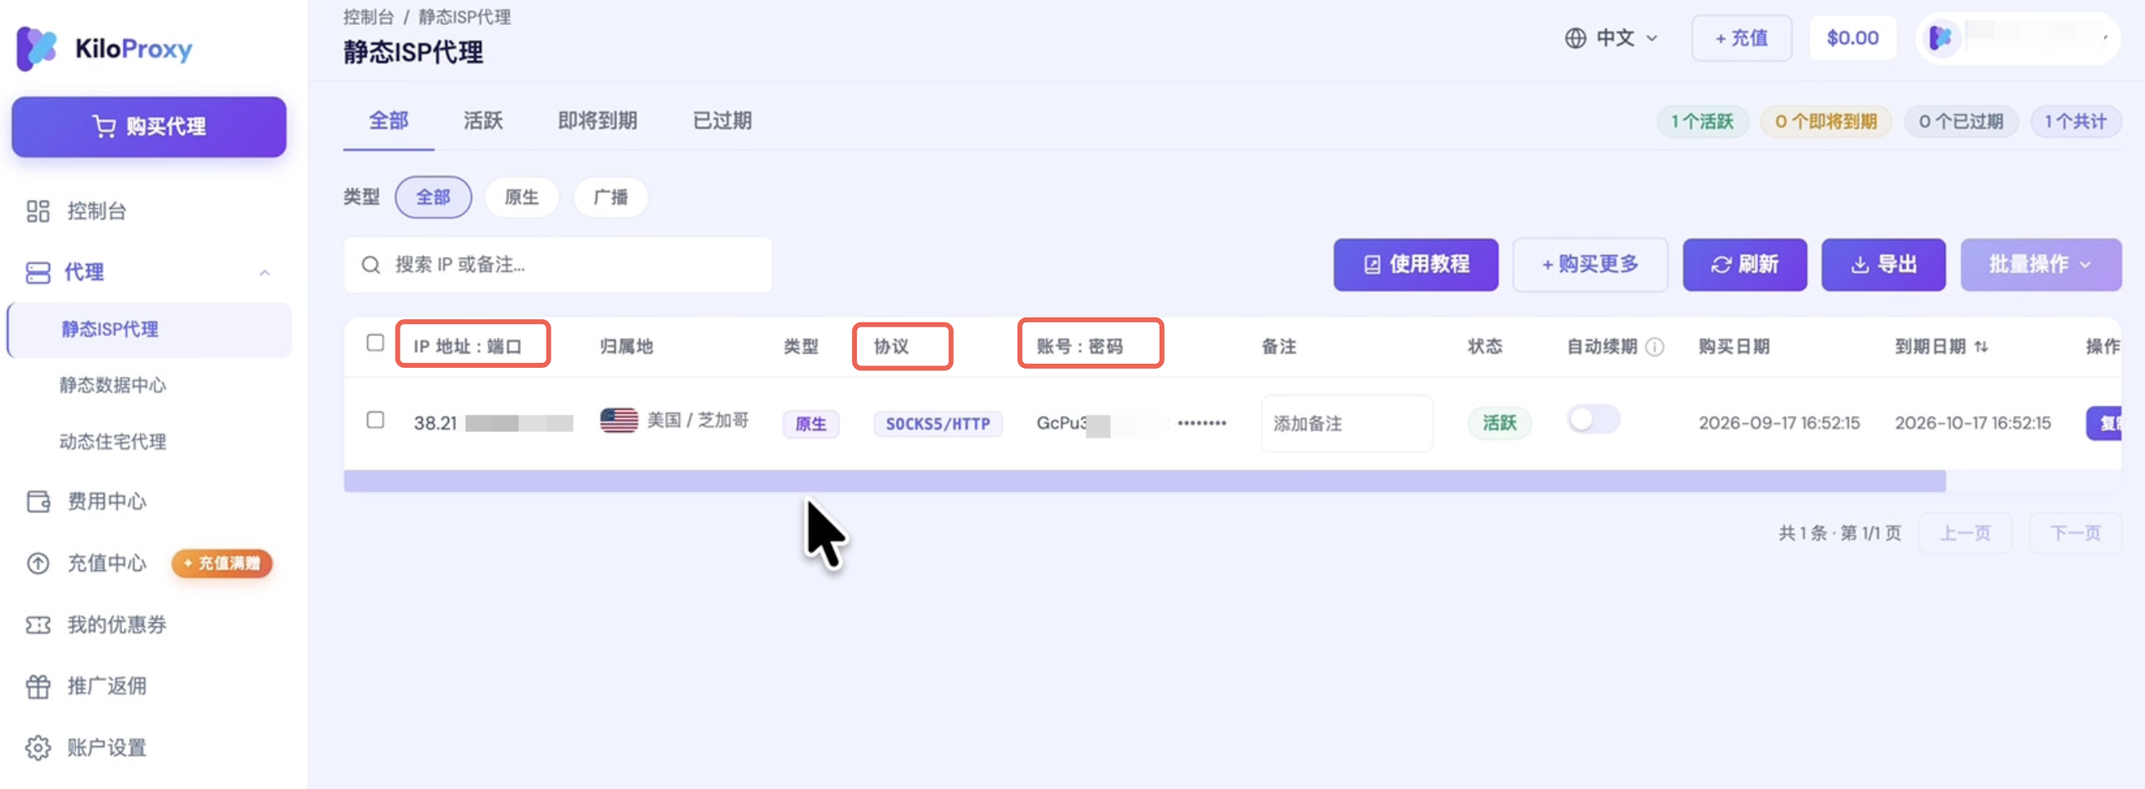Select the 广播 type filter pill
2145x789 pixels.
click(610, 198)
